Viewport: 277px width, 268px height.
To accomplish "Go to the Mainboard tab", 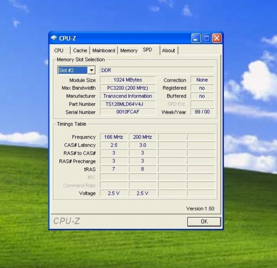I will click(104, 51).
